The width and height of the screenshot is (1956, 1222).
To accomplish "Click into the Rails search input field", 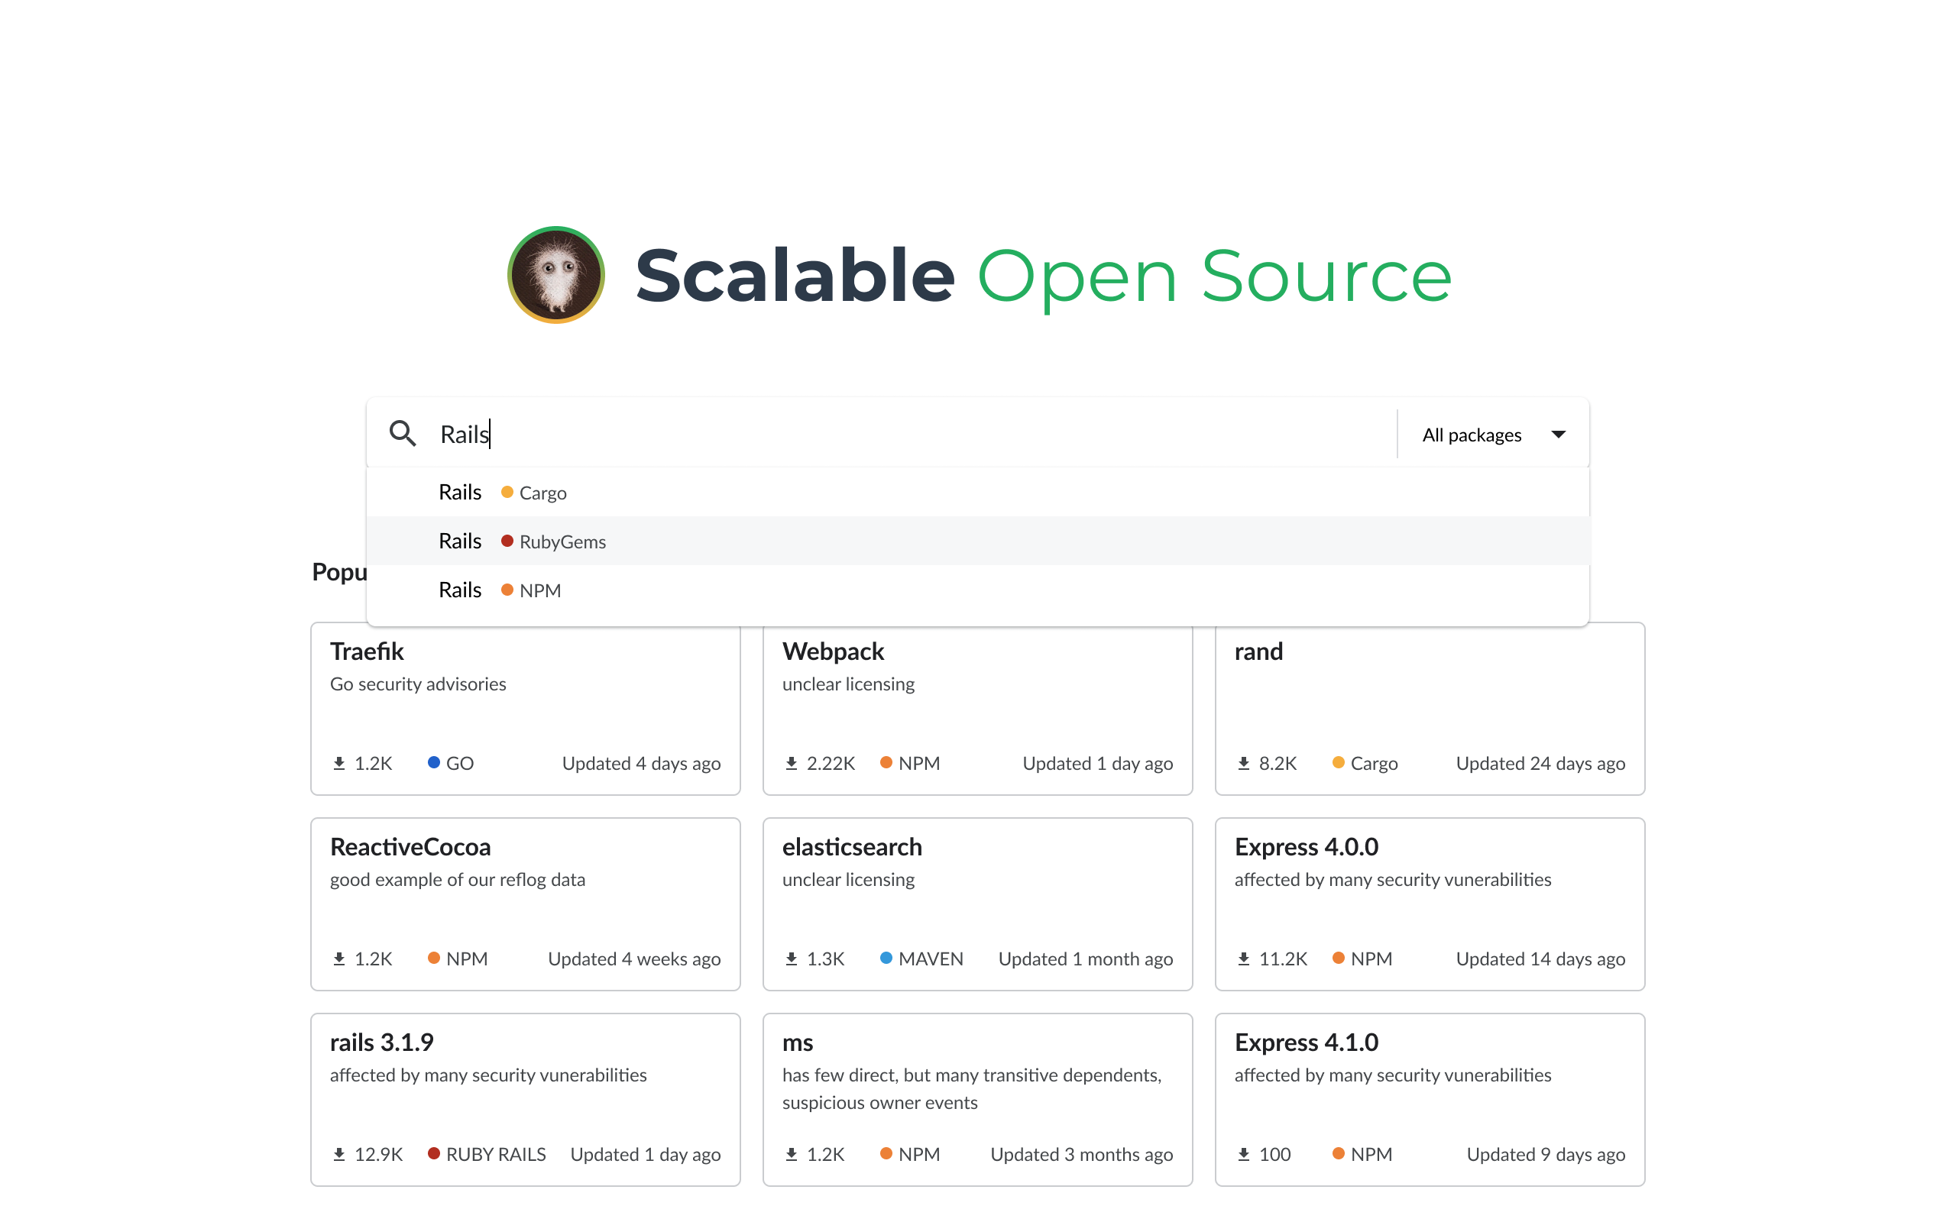I will [889, 434].
